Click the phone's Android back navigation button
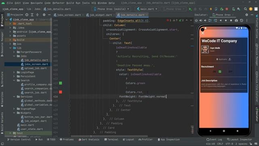This screenshot has height=146, width=259. point(210,131)
